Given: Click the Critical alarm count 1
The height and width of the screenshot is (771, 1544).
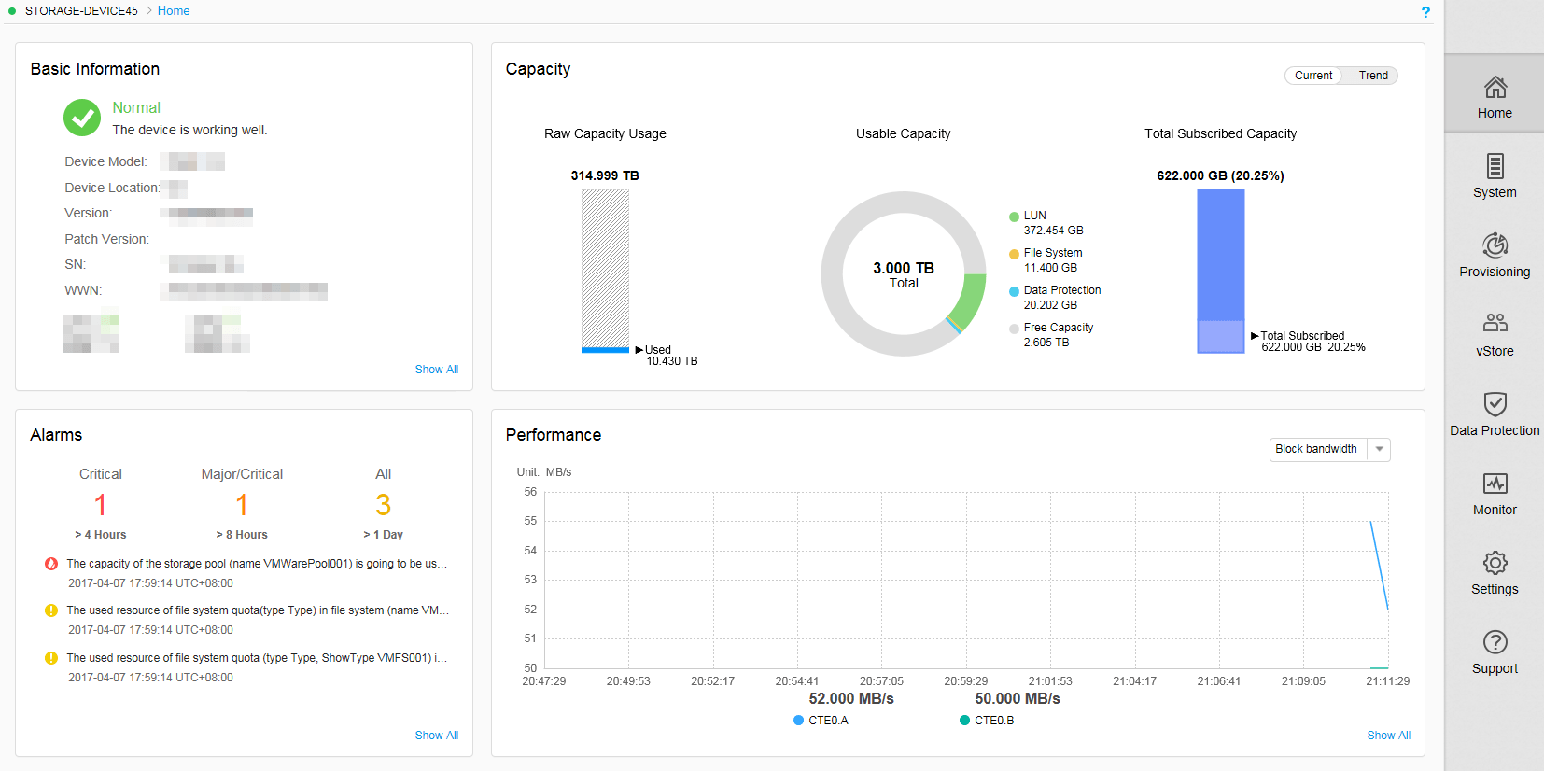Looking at the screenshot, I should (x=100, y=505).
